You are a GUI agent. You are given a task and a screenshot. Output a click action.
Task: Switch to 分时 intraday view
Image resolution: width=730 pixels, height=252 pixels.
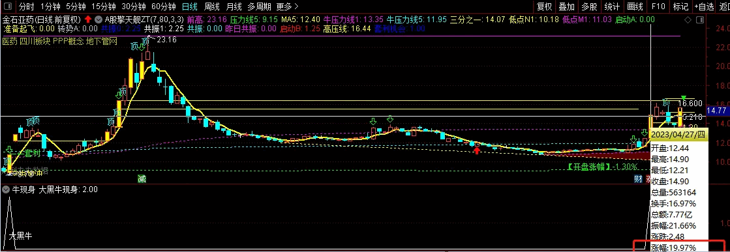pyautogui.click(x=26, y=7)
